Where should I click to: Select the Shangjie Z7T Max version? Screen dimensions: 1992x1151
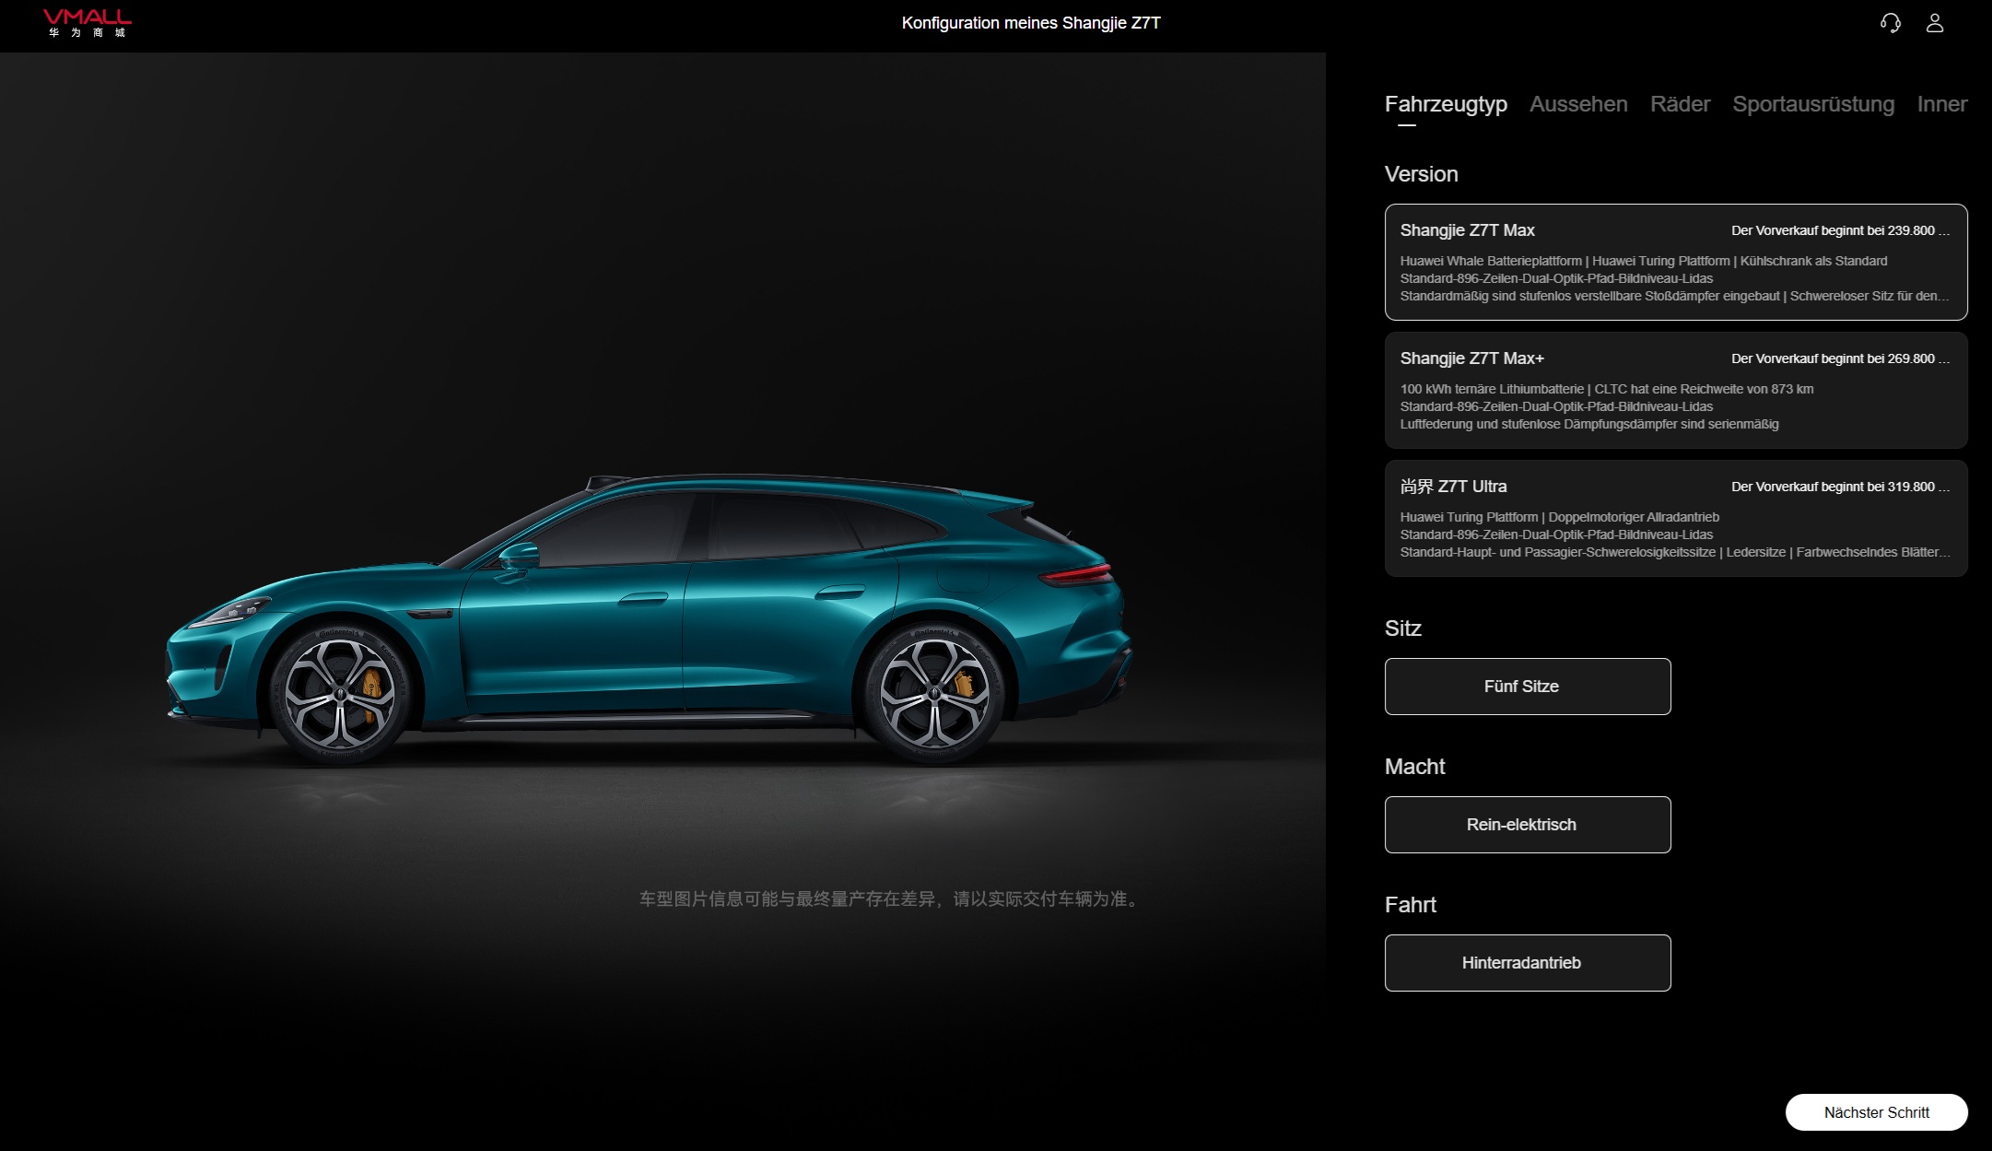coord(1674,263)
